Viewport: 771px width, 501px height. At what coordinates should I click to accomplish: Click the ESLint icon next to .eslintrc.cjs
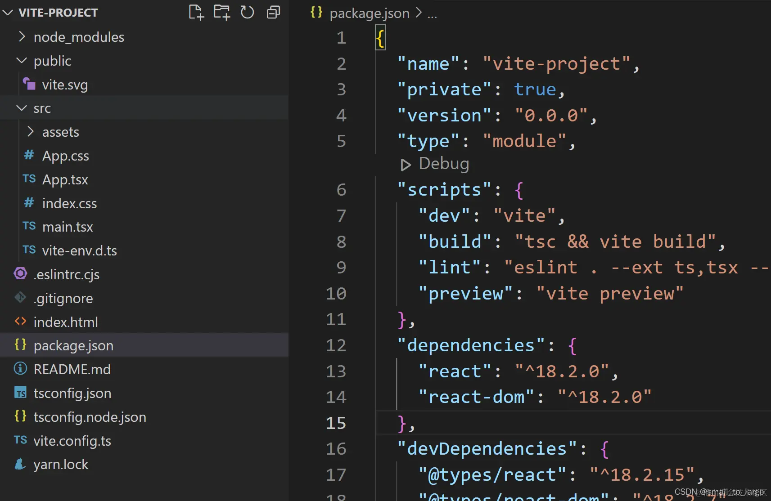pyautogui.click(x=20, y=274)
